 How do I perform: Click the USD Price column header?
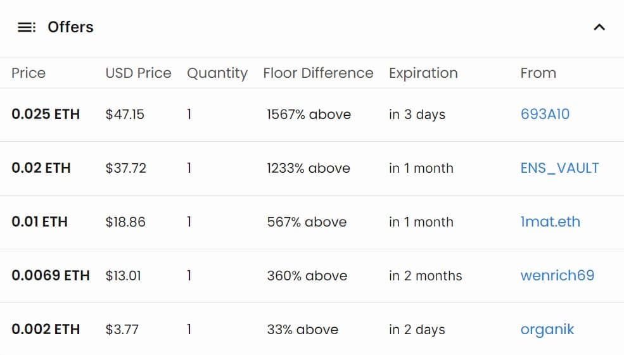point(138,73)
